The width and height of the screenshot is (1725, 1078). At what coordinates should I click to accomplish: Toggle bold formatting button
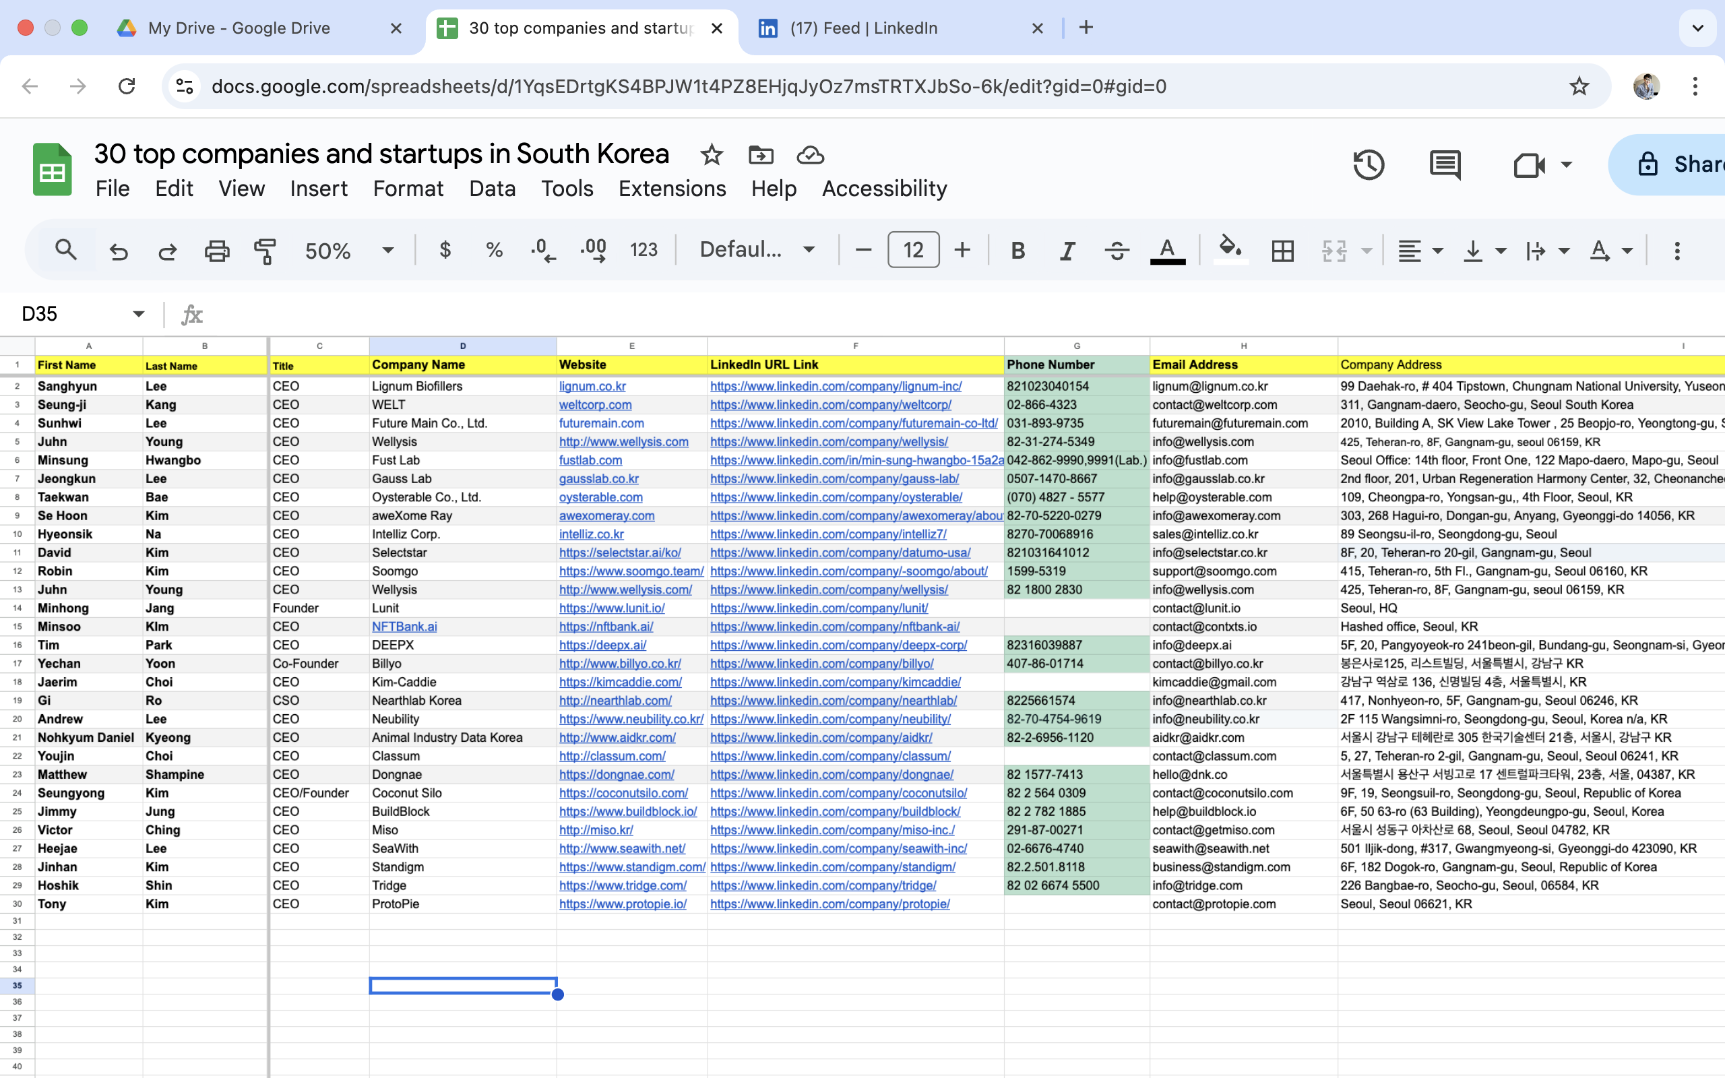[x=1018, y=250]
